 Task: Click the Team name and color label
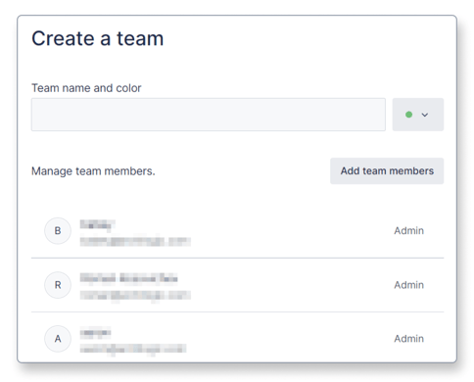[86, 88]
